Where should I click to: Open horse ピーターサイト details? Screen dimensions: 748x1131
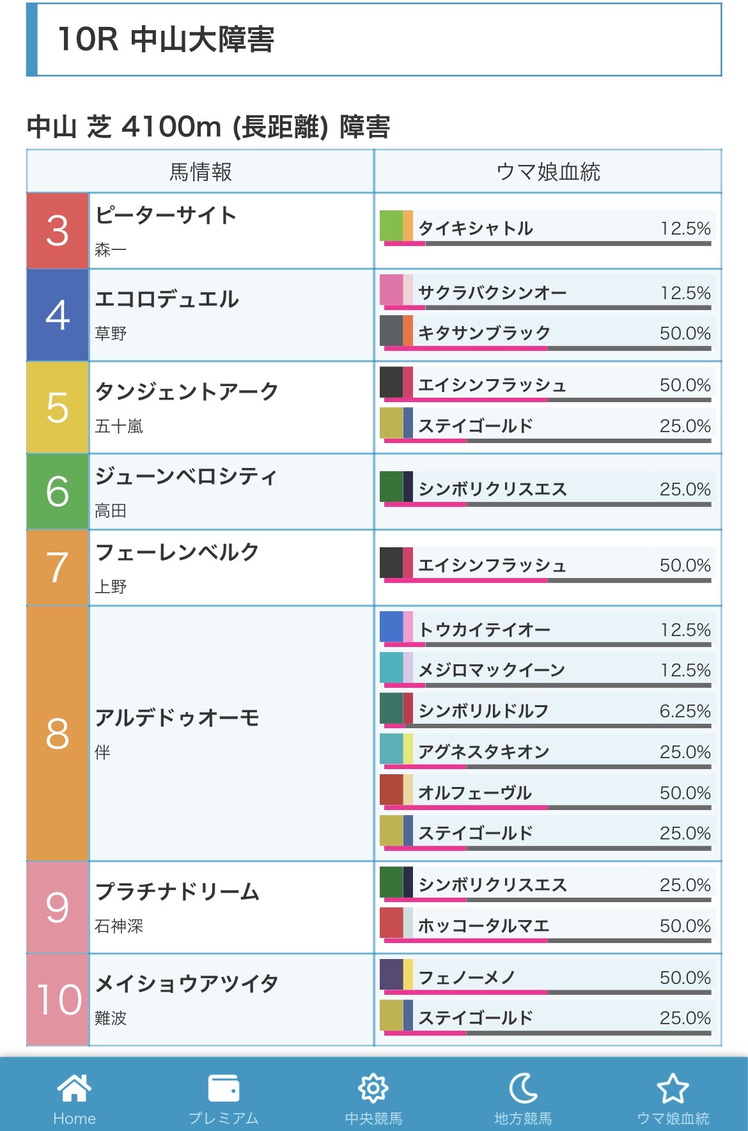166,215
